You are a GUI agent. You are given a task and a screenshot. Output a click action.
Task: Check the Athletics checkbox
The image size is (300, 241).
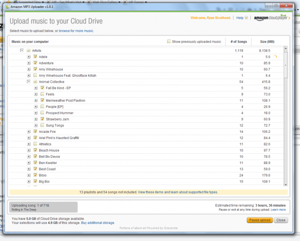[x=35, y=144]
